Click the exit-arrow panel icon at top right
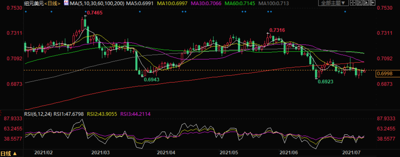400x157 pixels. pyautogui.click(x=372, y=3)
